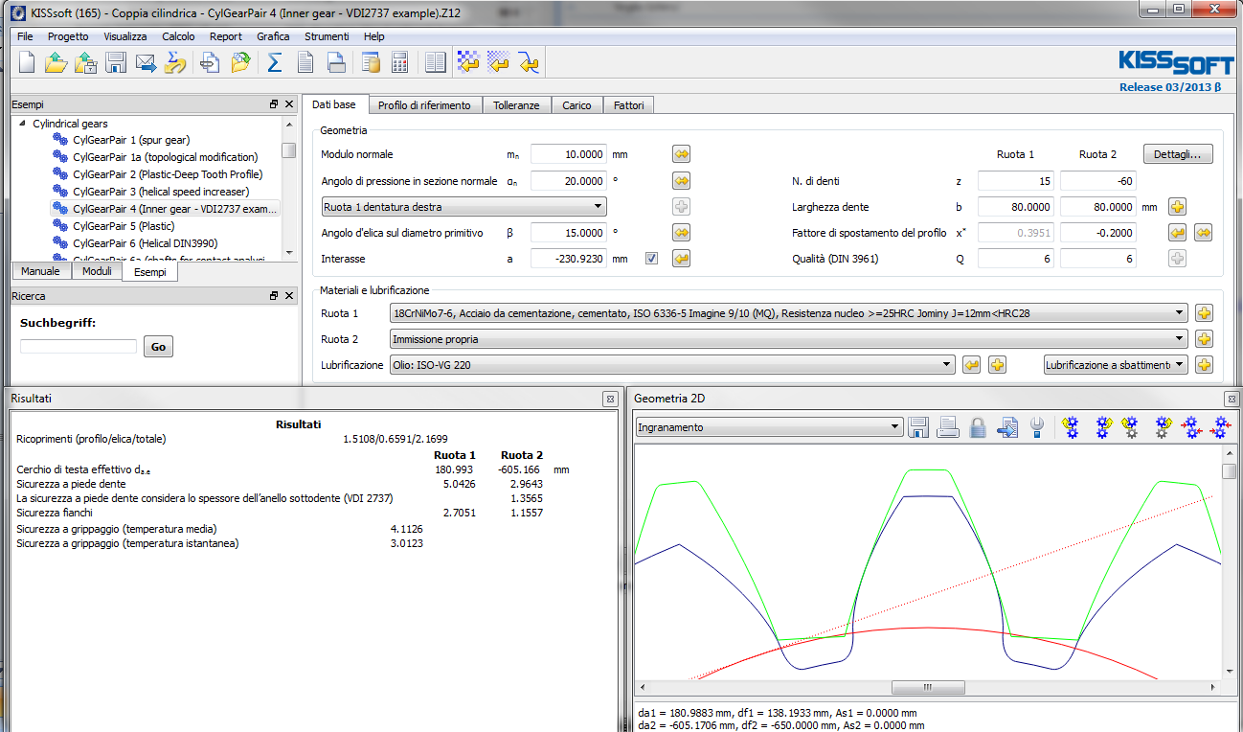Click the send by e-mail envelope icon
Screen dimensions: 1243x732
pos(146,63)
